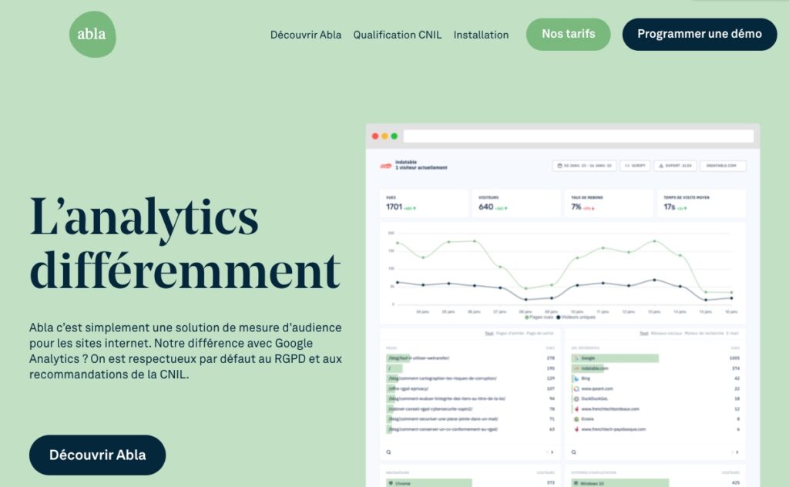Switch to the Moteur de recherche tab

tap(704, 334)
